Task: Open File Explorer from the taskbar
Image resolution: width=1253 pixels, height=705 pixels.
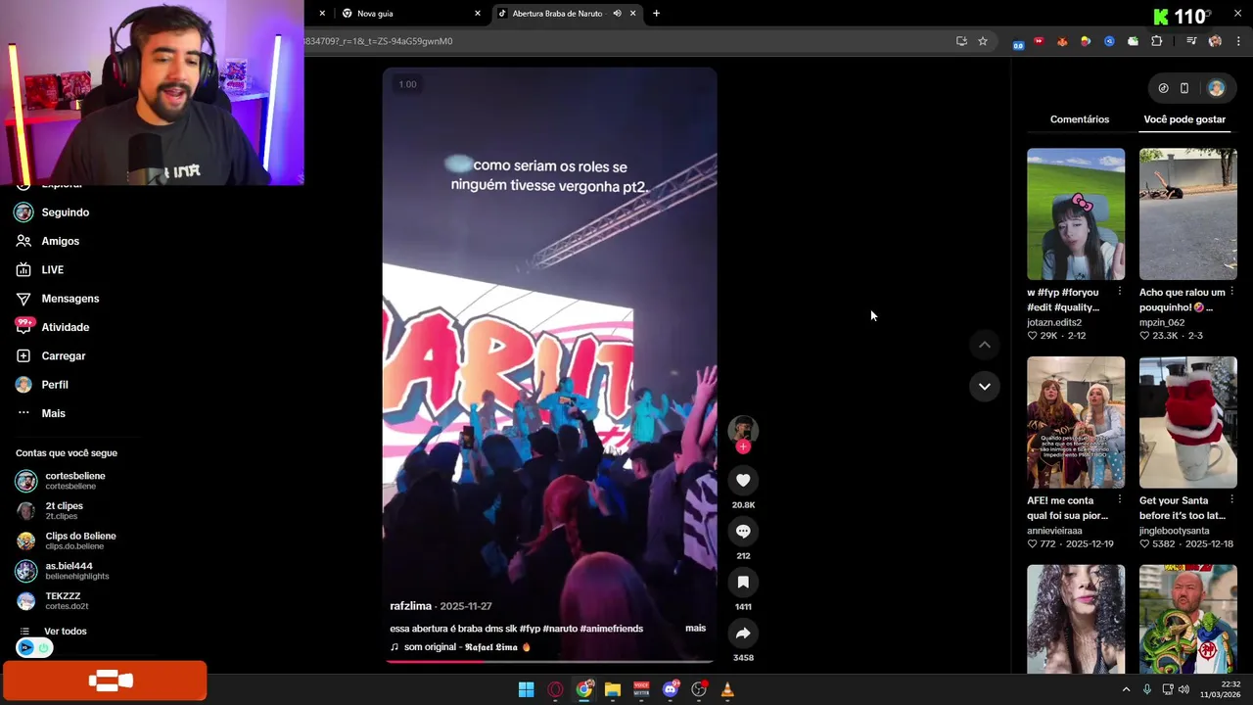Action: [613, 689]
